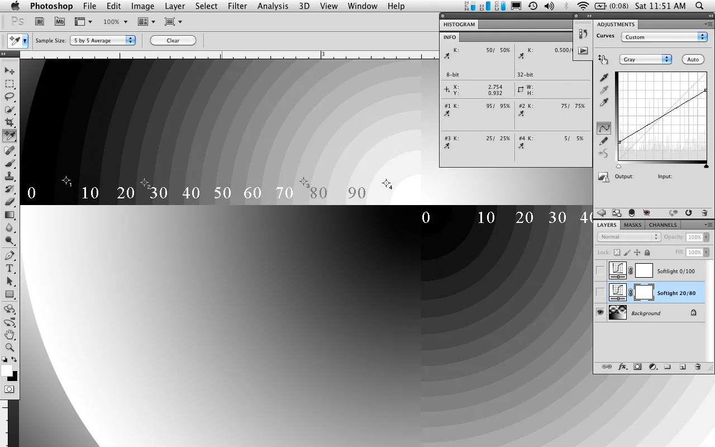The image size is (715, 447).
Task: Open layer style fx menu
Action: coord(622,367)
